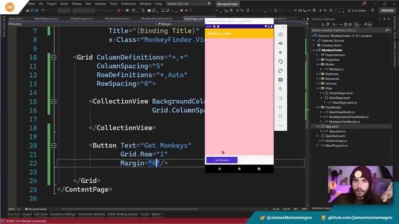This screenshot has height=224, width=399.
Task: Click the Search Solution Explorer field
Action: pos(350,30)
